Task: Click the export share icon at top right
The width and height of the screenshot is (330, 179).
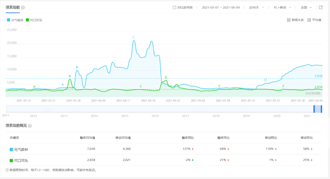Action: coord(321,7)
